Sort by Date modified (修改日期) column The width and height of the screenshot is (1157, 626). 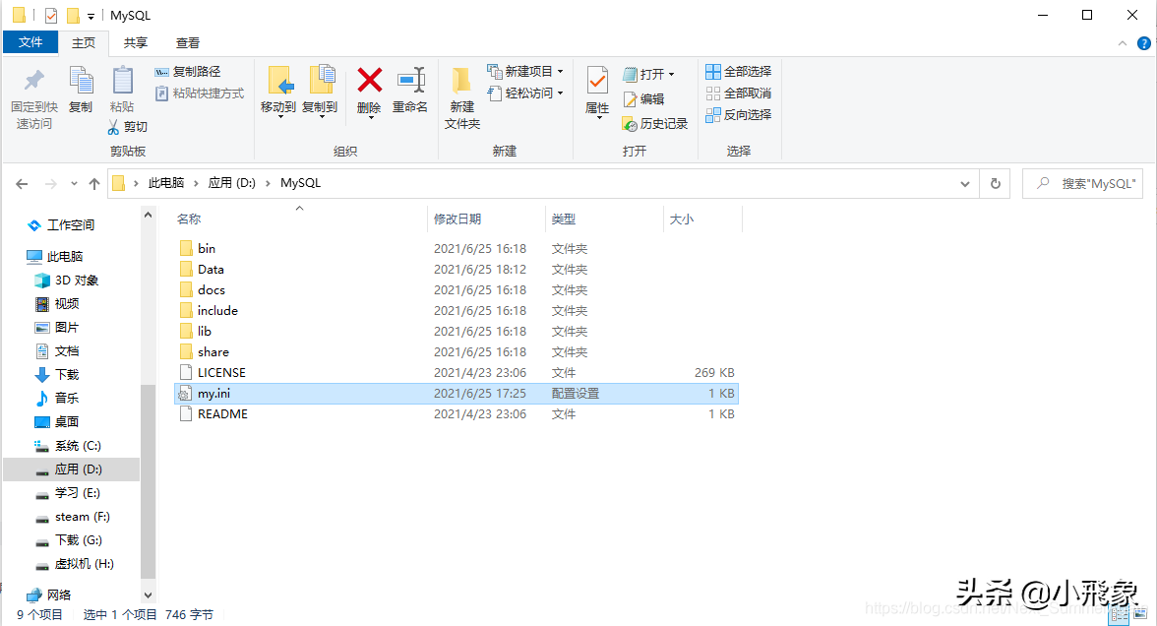[x=457, y=219]
